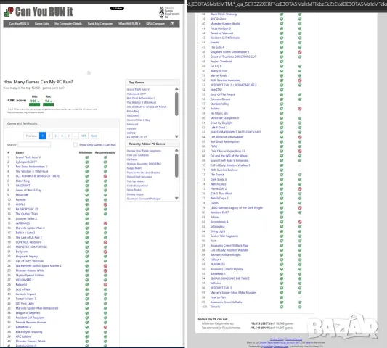Click recommended fail icon for Battlefield 6
The height and width of the screenshot is (348, 387).
click(x=105, y=327)
